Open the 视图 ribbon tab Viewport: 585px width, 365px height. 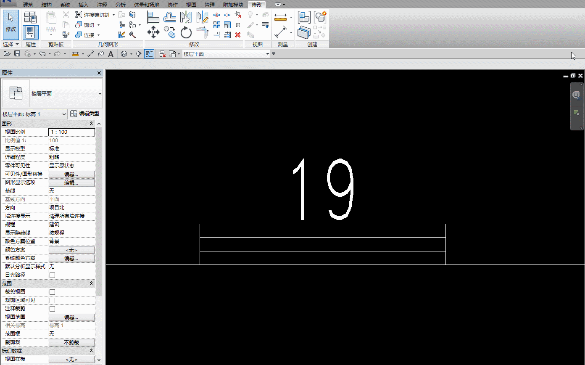pos(191,5)
